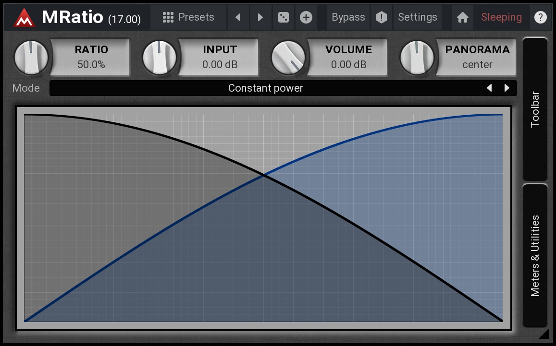Screen dimensions: 556x346
Task: Switch to previous Mode with left arrow
Action: click(x=489, y=88)
